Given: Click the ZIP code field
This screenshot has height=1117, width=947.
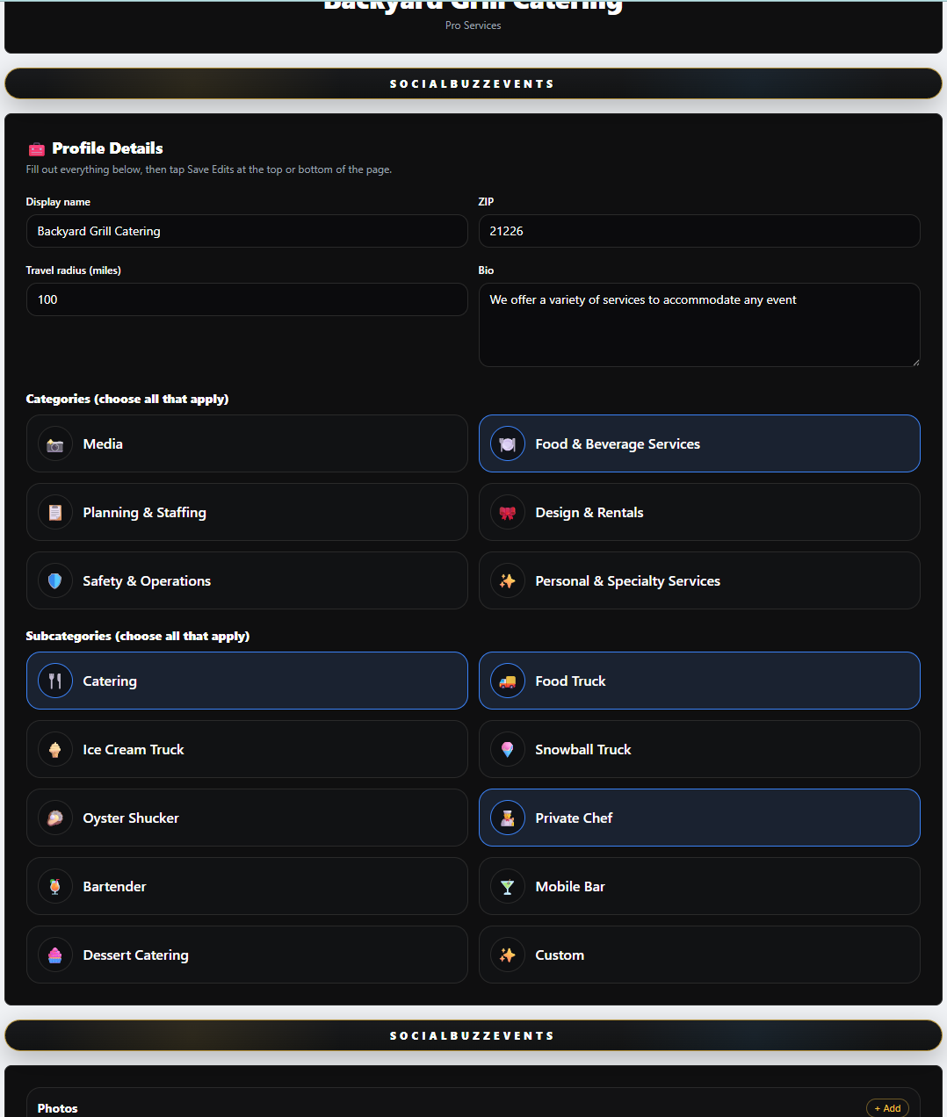Looking at the screenshot, I should (699, 231).
